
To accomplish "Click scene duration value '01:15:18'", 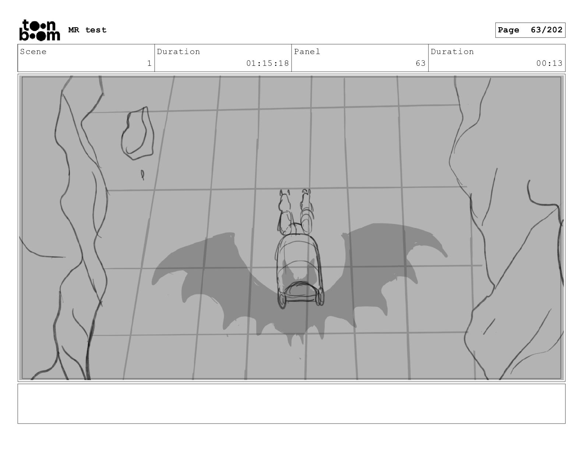I will point(268,64).
